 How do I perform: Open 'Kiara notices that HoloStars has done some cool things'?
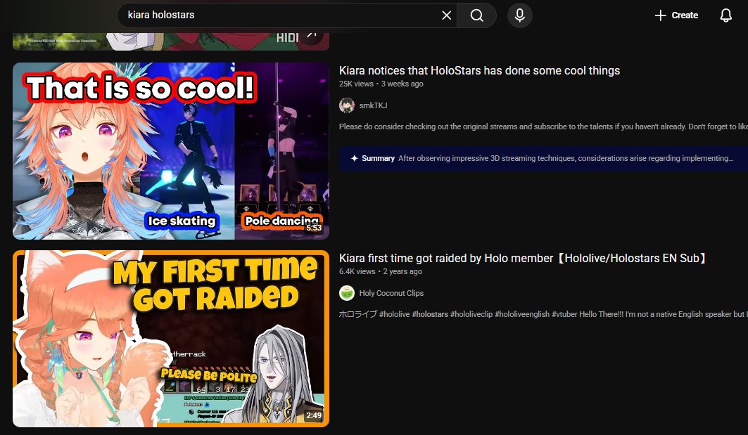click(x=479, y=70)
